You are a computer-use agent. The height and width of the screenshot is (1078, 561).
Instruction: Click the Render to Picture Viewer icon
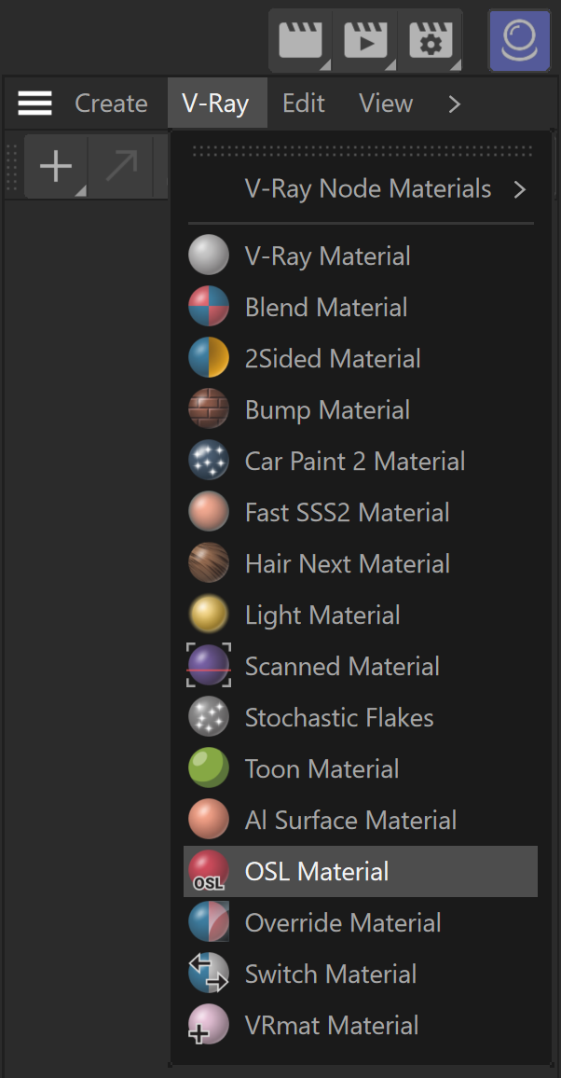[364, 40]
